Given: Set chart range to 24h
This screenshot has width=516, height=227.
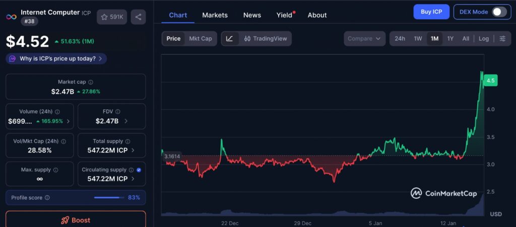Looking at the screenshot, I should coord(400,39).
